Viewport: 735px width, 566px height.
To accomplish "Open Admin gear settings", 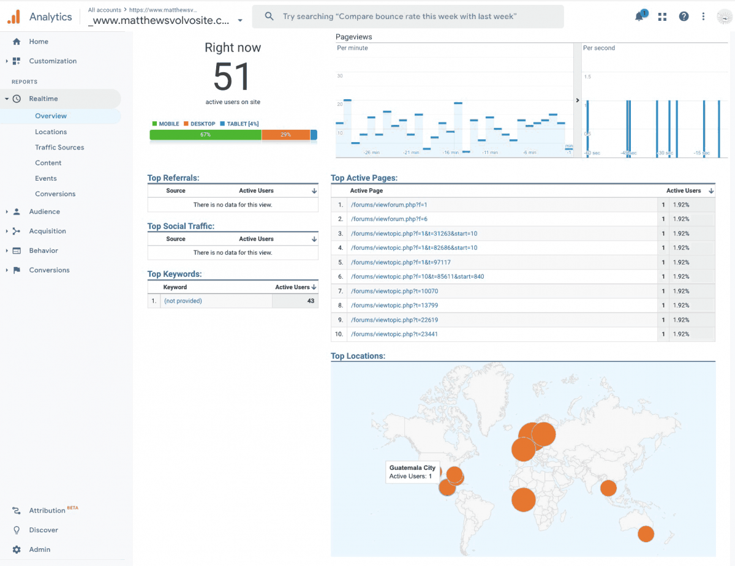I will point(17,549).
